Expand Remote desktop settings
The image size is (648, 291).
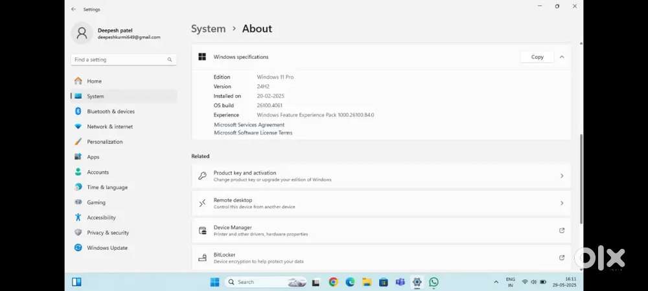tap(381, 203)
